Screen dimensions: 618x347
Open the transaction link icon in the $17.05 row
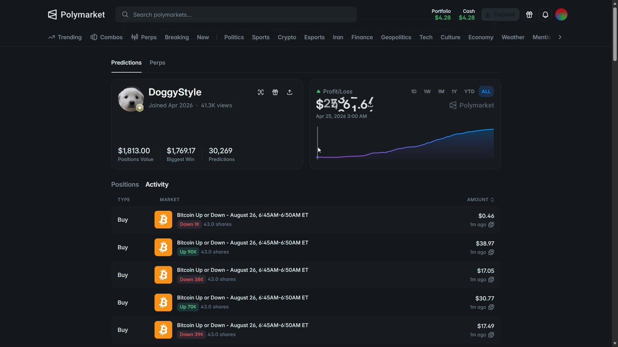[491, 280]
